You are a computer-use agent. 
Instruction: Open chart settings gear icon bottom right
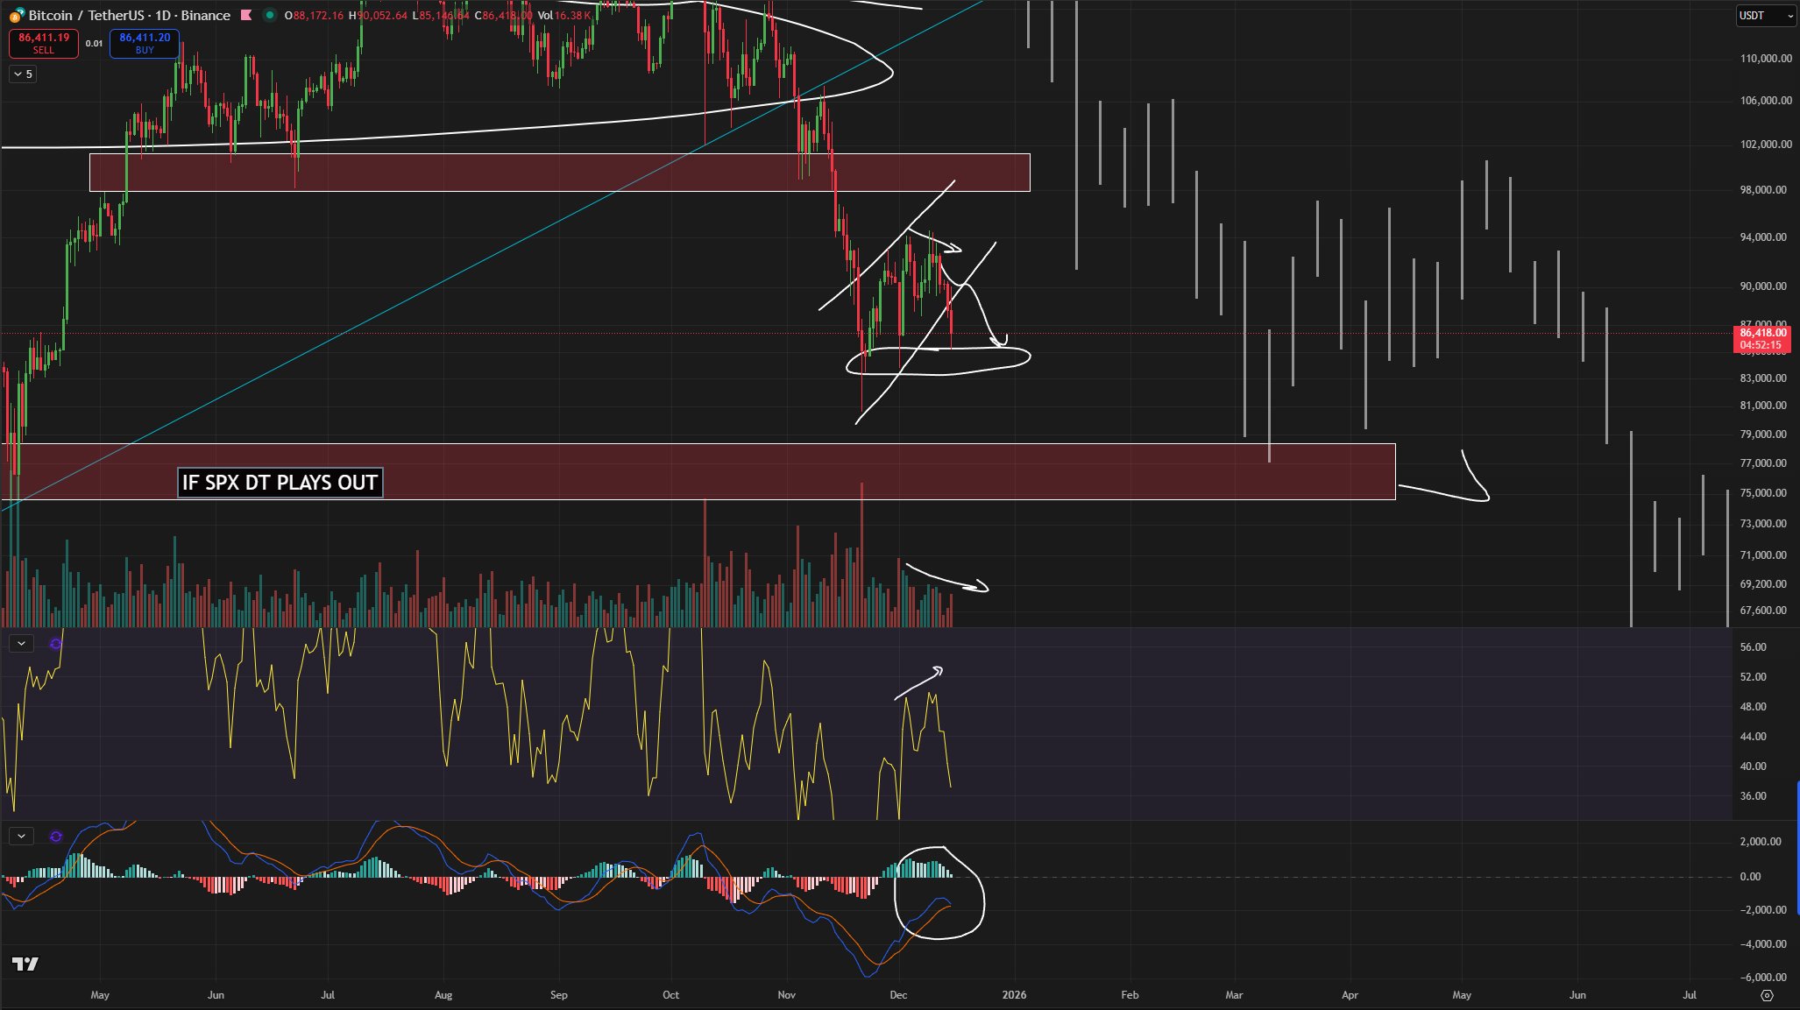point(1767,995)
